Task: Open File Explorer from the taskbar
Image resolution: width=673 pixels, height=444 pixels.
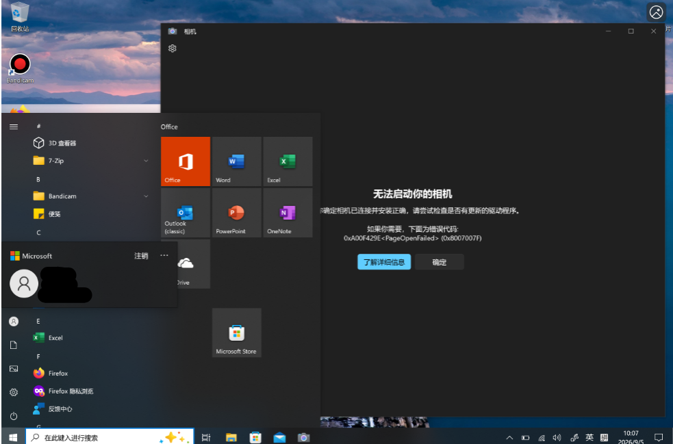Action: (x=231, y=437)
